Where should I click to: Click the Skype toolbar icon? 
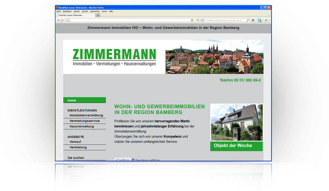260,20
